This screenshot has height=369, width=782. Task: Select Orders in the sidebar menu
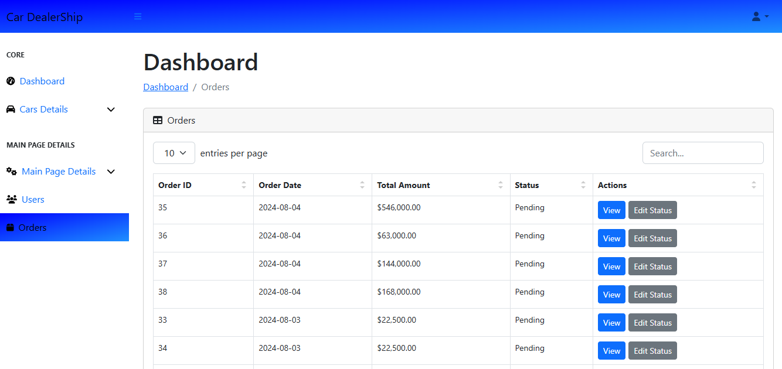(32, 227)
